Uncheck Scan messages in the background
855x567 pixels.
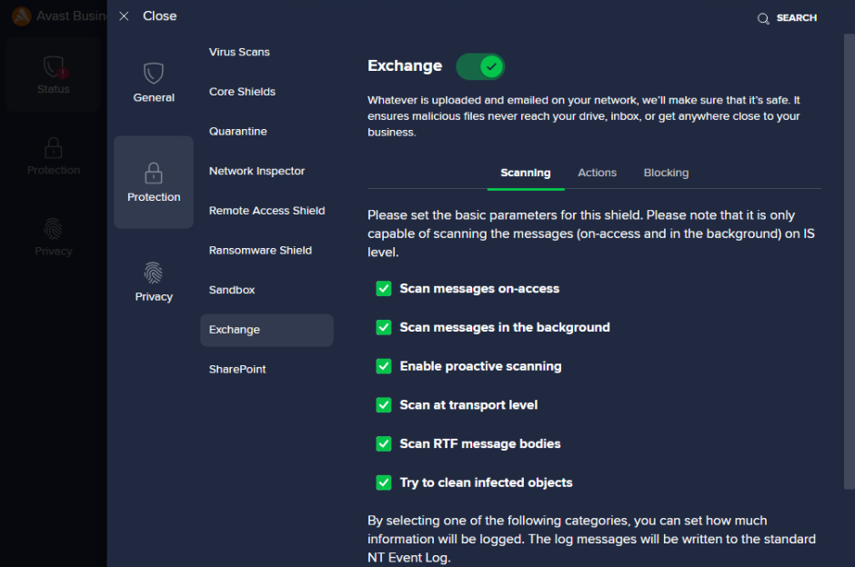tap(383, 327)
